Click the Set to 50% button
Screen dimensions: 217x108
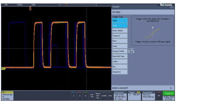click(x=131, y=51)
